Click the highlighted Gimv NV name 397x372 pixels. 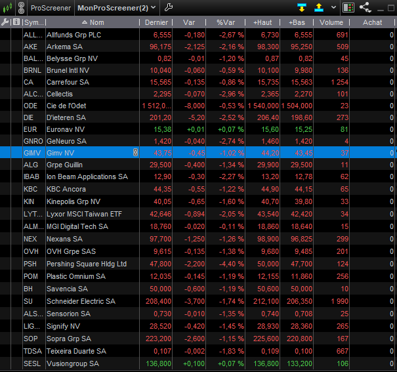(60, 153)
